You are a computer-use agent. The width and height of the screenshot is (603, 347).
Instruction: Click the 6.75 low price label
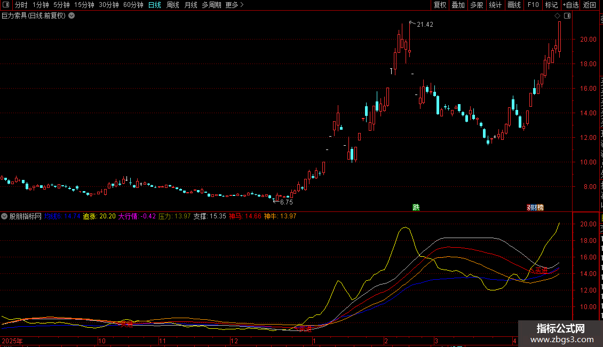pyautogui.click(x=287, y=202)
